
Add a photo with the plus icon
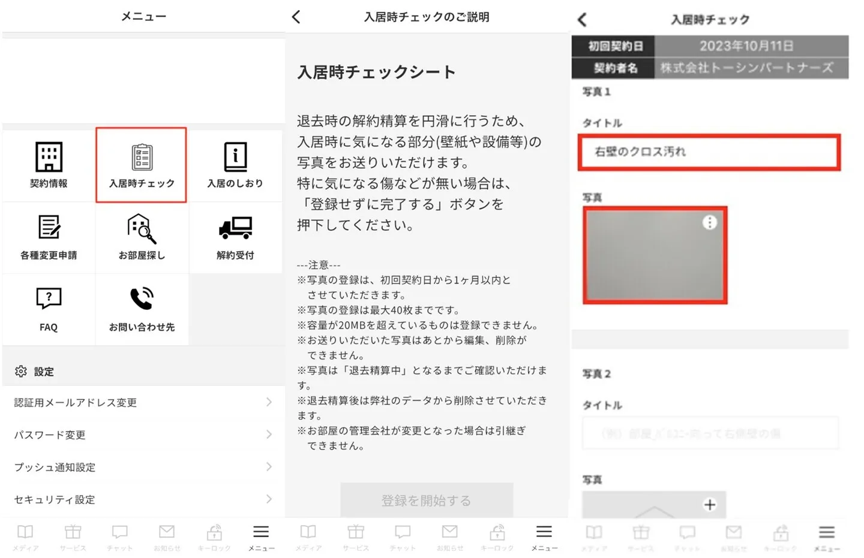tap(709, 505)
